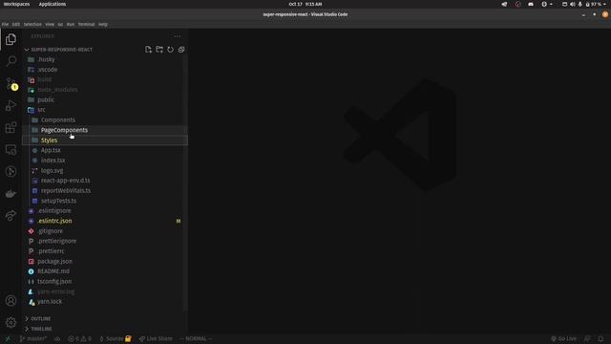
Task: Open the errors and warnings counter in the status bar
Action: click(79, 339)
